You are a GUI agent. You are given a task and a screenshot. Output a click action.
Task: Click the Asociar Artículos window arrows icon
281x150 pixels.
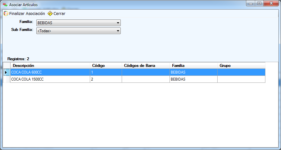[x=5, y=4]
